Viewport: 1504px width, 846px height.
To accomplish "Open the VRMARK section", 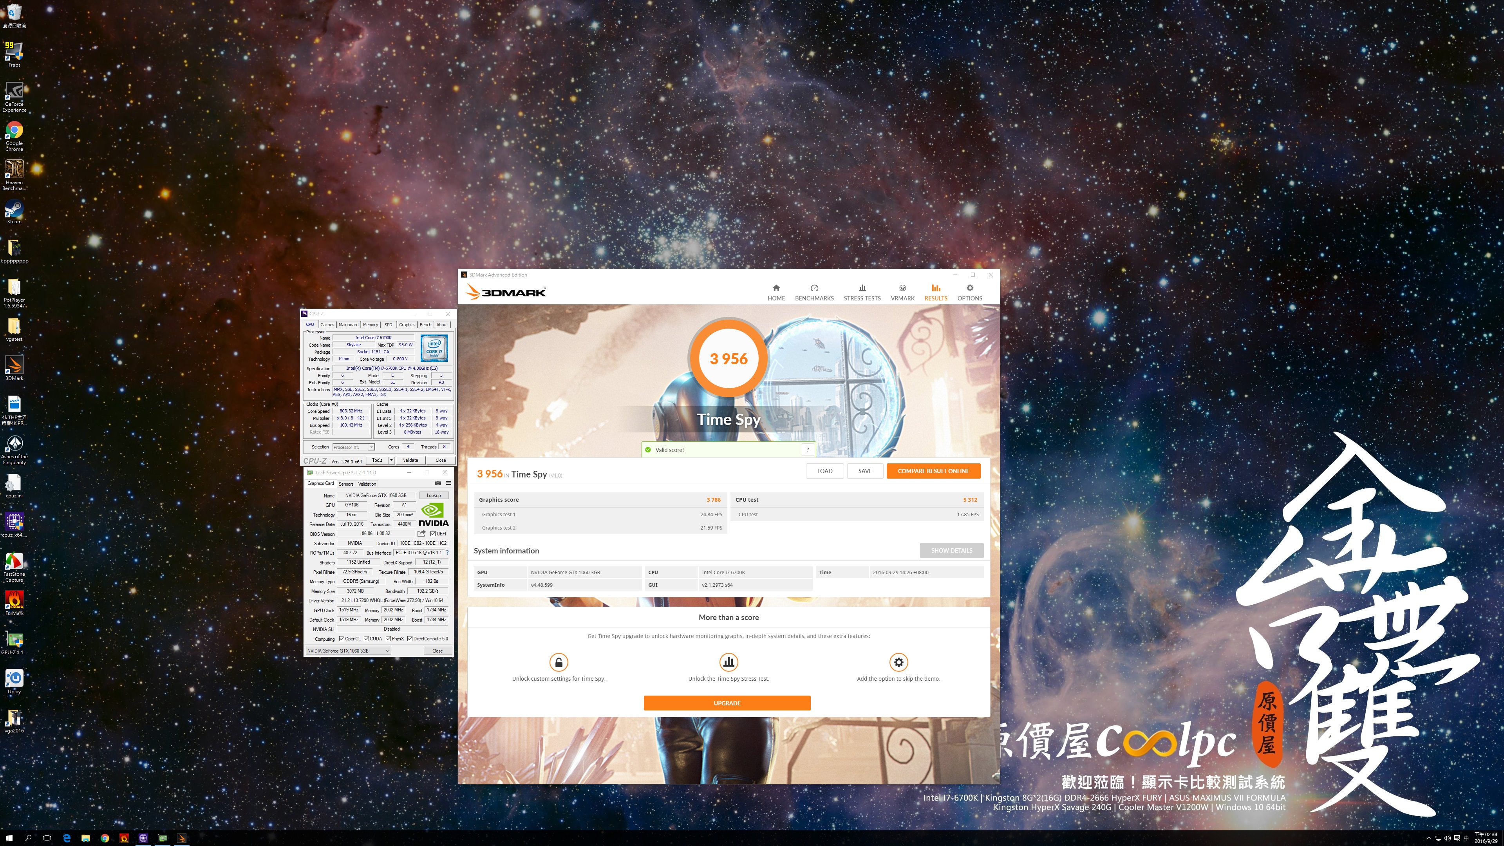I will (902, 293).
